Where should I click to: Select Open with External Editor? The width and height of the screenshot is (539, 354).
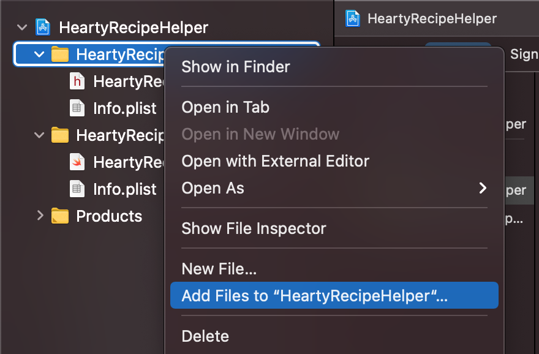click(x=276, y=161)
